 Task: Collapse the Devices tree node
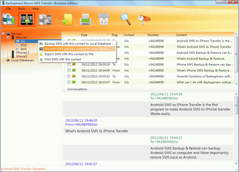3,34
